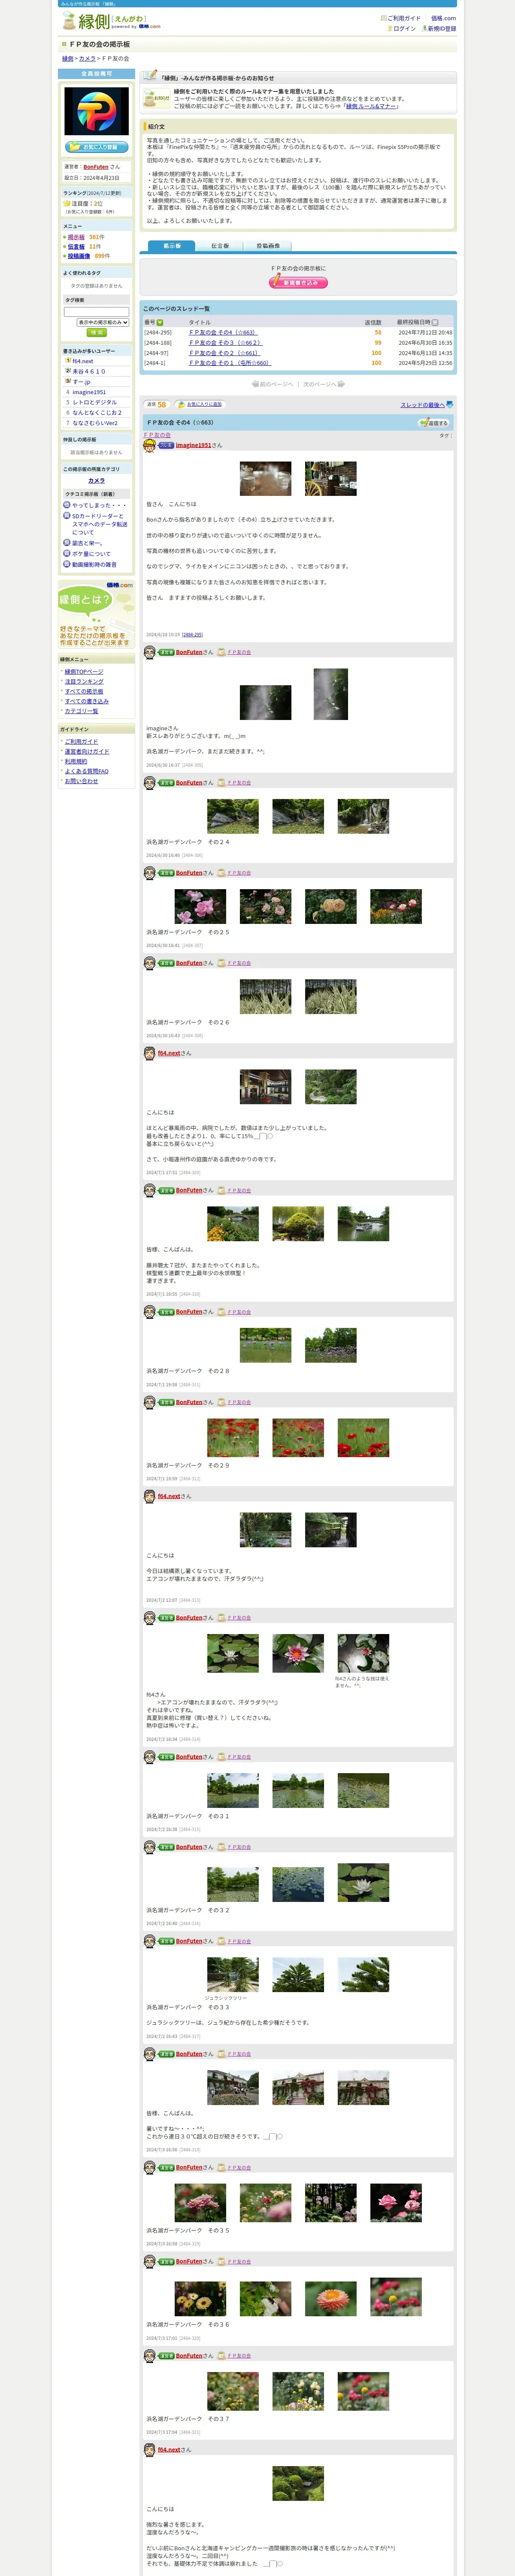Open すべての書き込み link
Viewport: 515px width, 2576px height.
tap(87, 701)
